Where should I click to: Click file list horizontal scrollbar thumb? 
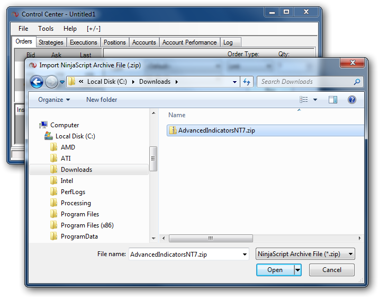pyautogui.click(x=211, y=239)
